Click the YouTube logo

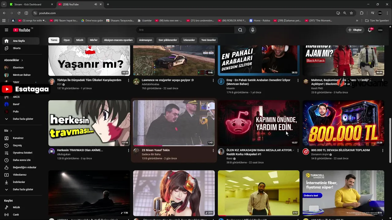(x=22, y=30)
